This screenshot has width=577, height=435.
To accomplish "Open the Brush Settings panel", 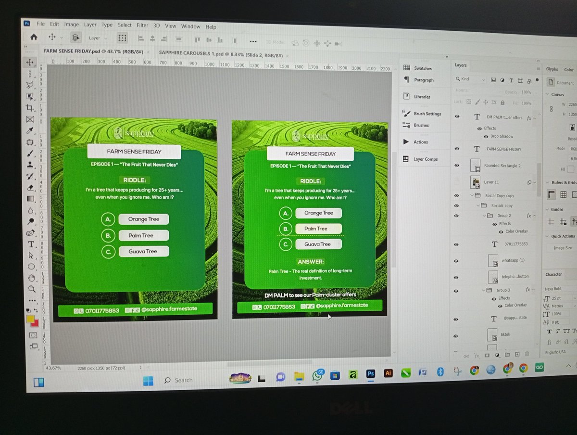I will click(422, 114).
